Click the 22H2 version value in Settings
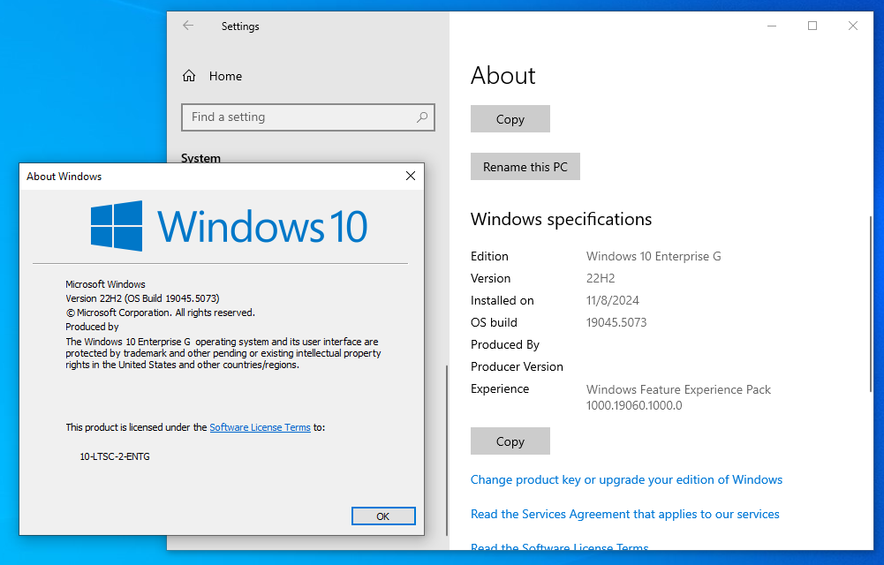 [x=601, y=278]
